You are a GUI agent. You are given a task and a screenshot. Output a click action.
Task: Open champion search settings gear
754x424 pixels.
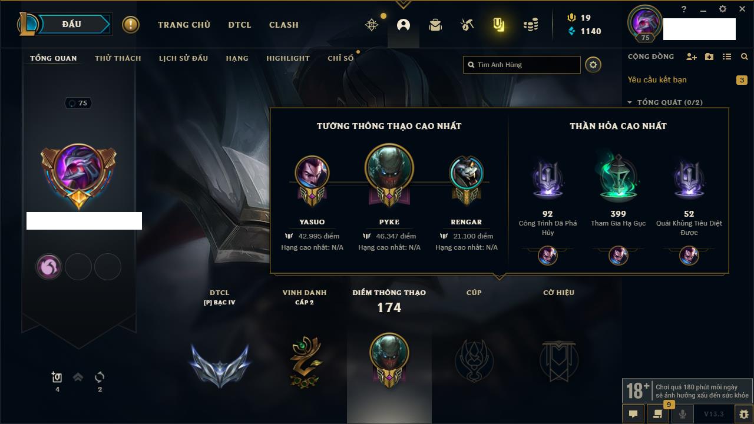pos(593,65)
